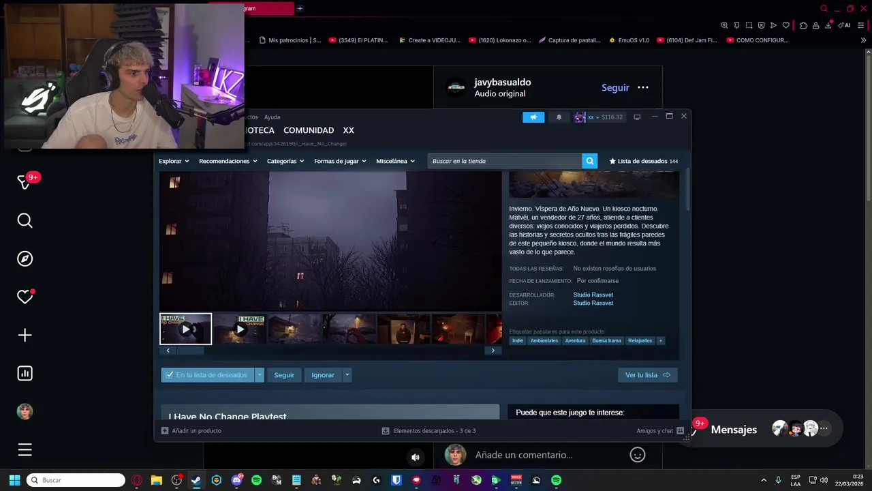The width and height of the screenshot is (872, 491).
Task: Click the Opera tab search magnifier
Action: coord(824,9)
